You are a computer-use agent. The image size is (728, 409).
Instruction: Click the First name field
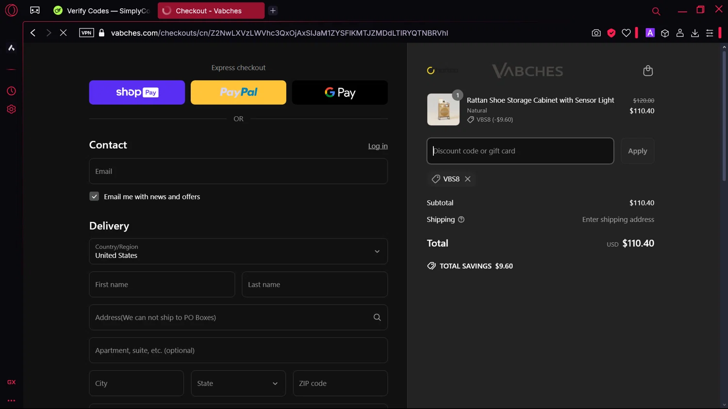point(162,284)
